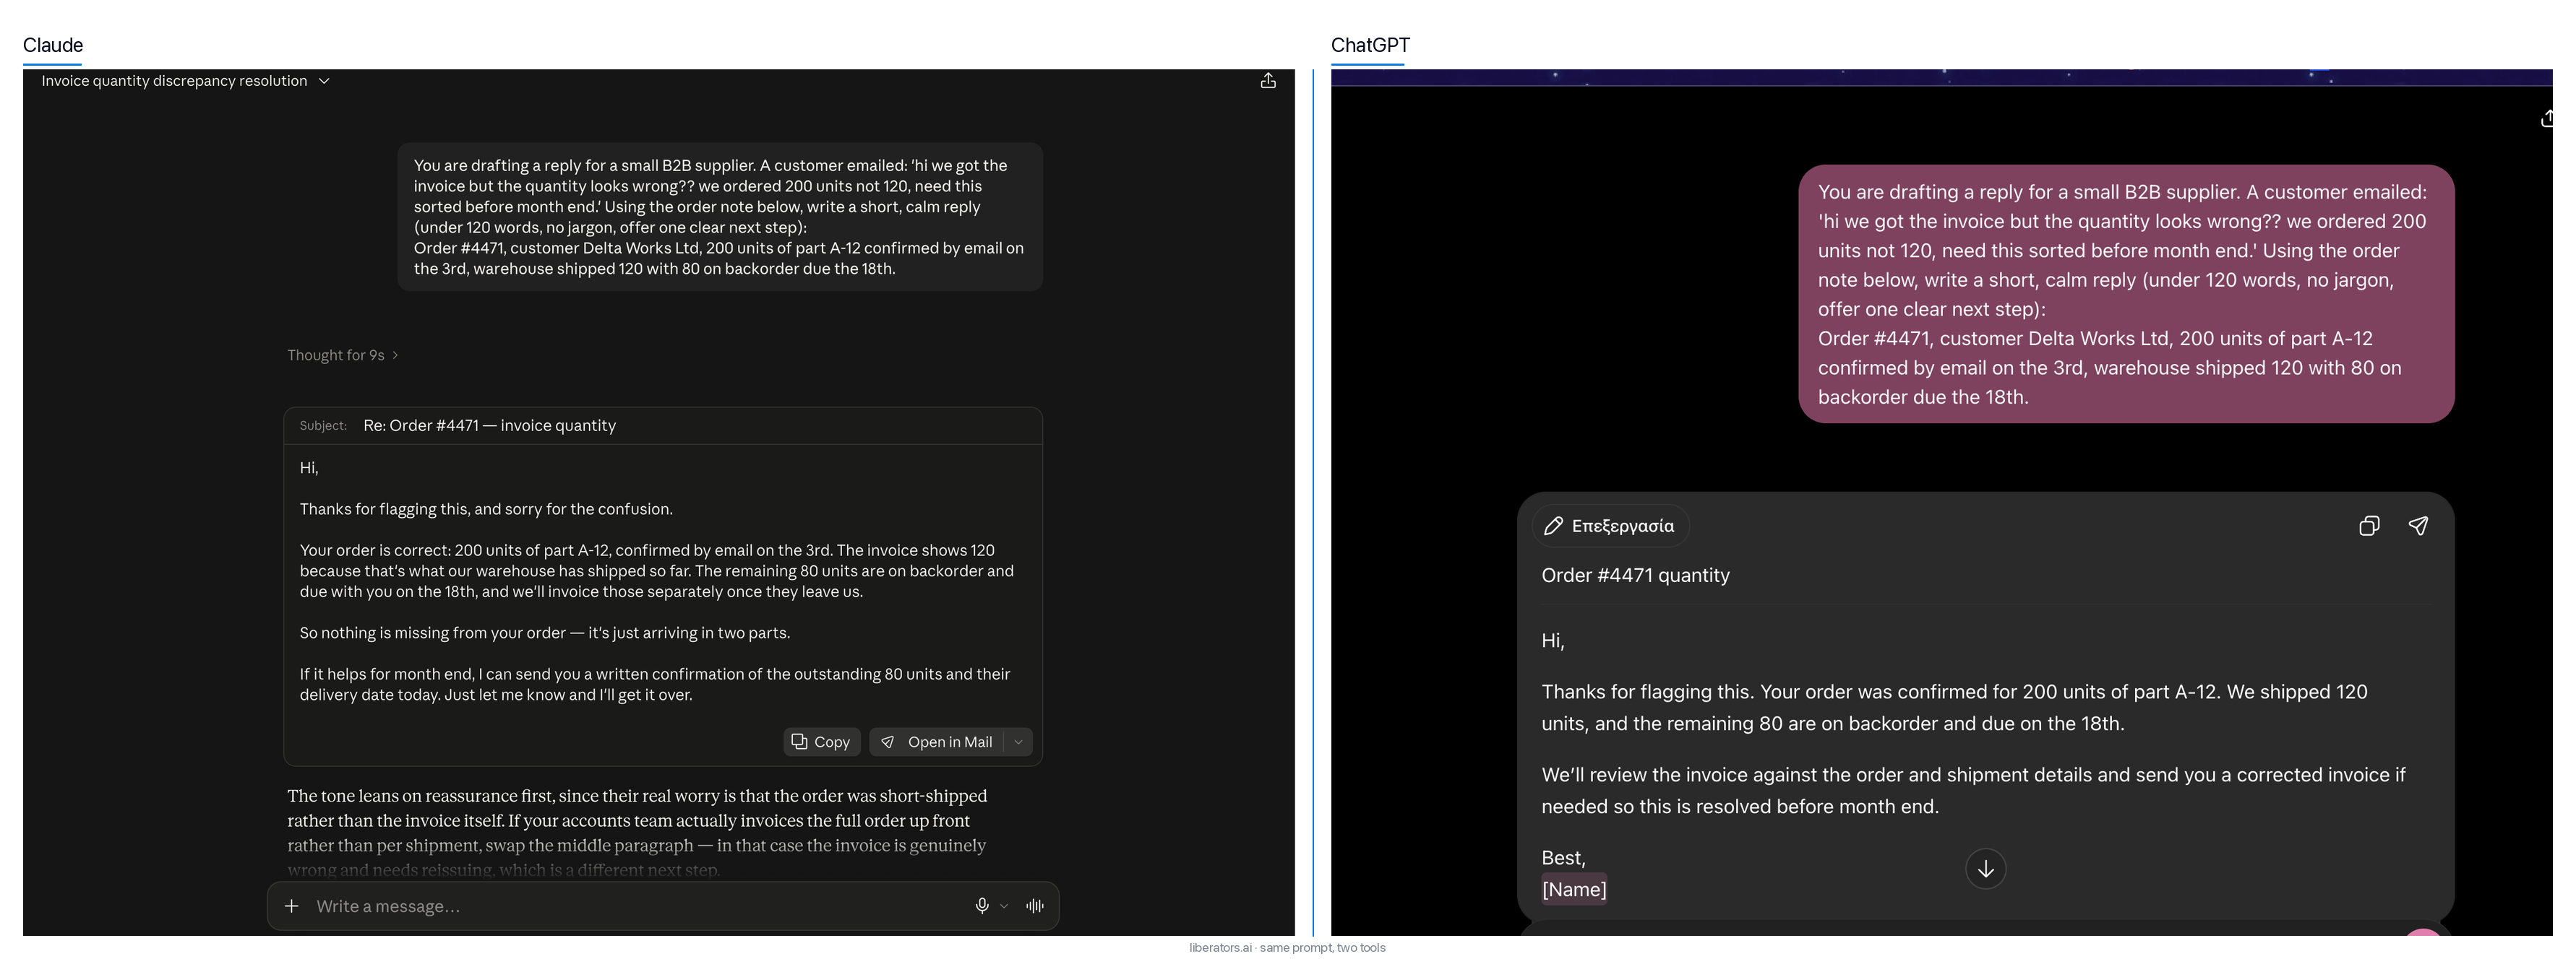Click the user prompt bubble in the Claude panel
The image size is (2576, 959).
720,217
